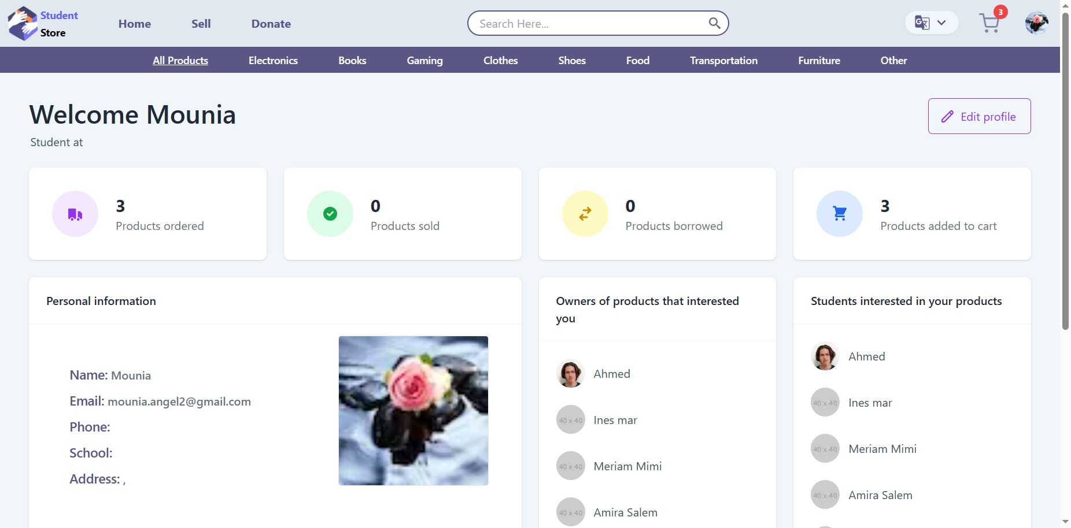The image size is (1071, 528).
Task: Expand the language dropdown chevron
Action: pyautogui.click(x=941, y=23)
